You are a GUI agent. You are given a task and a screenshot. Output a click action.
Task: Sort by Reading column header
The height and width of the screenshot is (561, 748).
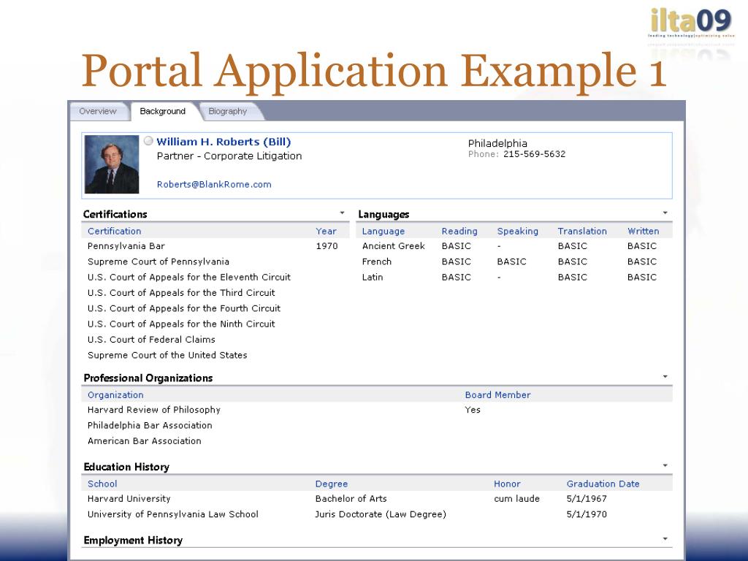pos(459,231)
